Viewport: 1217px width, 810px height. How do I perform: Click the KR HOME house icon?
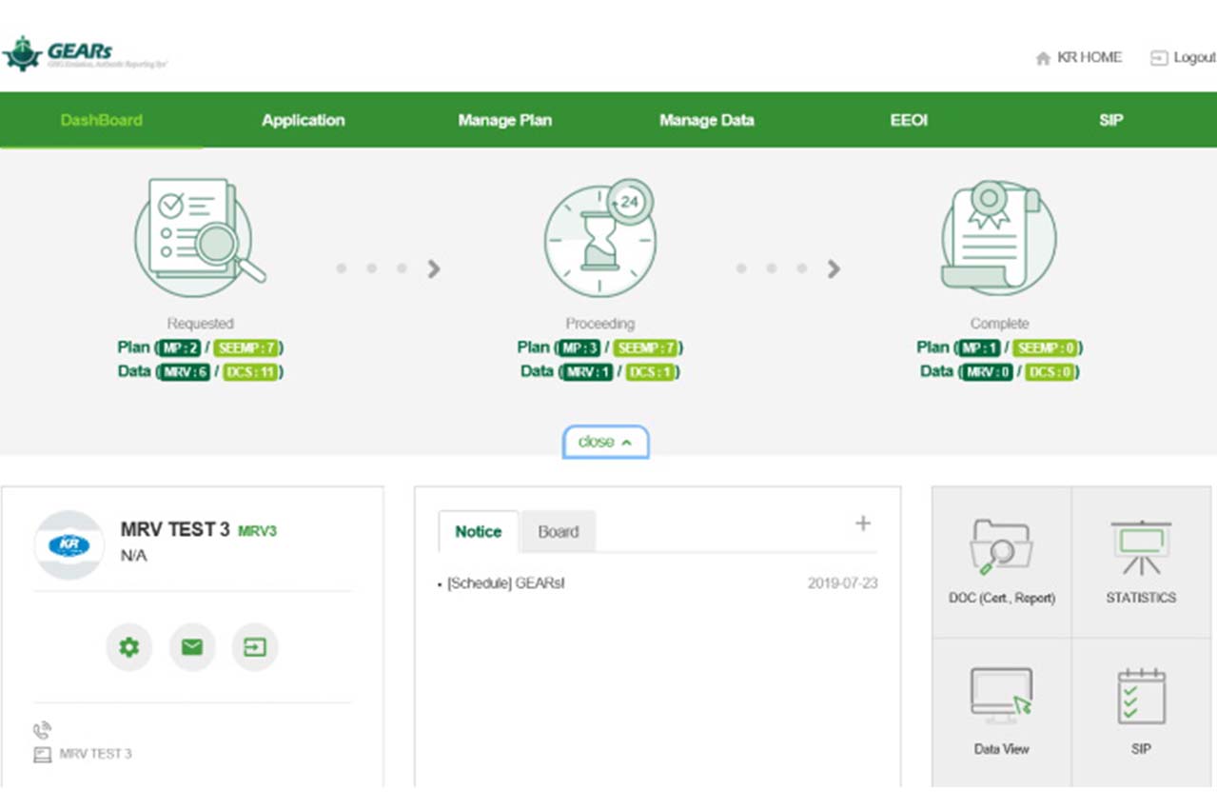click(x=1043, y=58)
